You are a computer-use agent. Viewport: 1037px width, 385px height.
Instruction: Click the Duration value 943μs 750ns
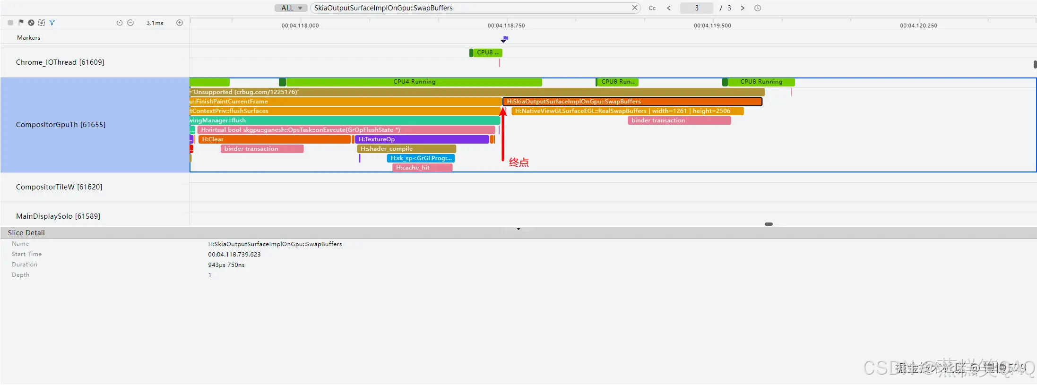[226, 265]
